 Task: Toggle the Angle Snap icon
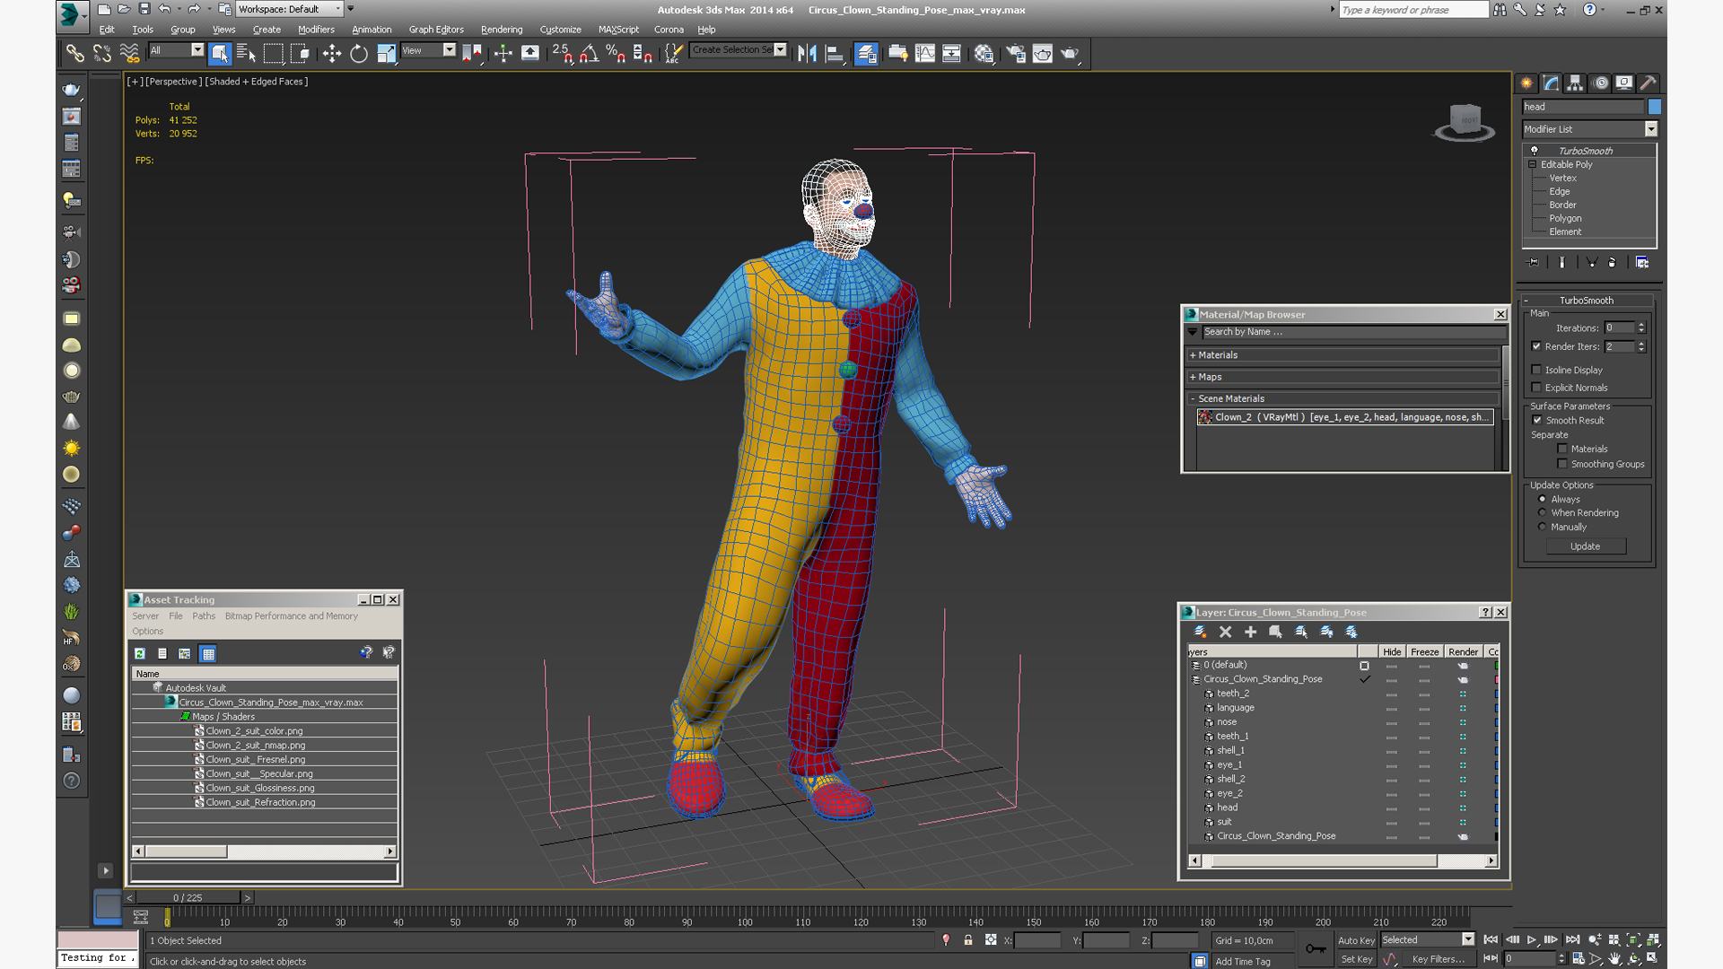pos(590,54)
